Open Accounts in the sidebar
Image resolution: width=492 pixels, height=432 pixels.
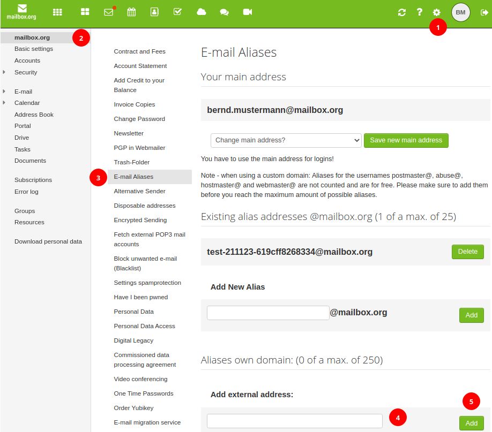(27, 60)
